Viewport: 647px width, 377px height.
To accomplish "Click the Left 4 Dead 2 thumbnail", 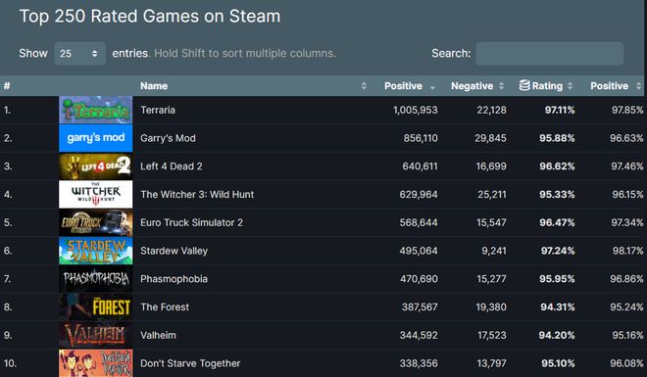I will (x=96, y=166).
